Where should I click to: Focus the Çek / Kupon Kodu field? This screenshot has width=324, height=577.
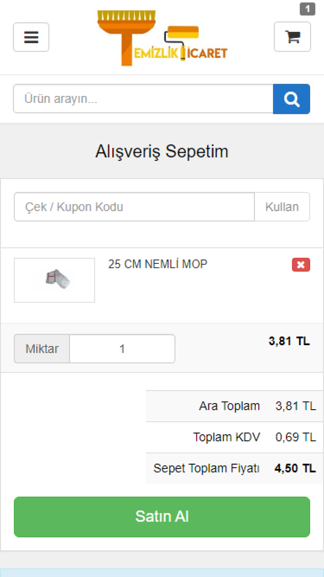pyautogui.click(x=134, y=207)
